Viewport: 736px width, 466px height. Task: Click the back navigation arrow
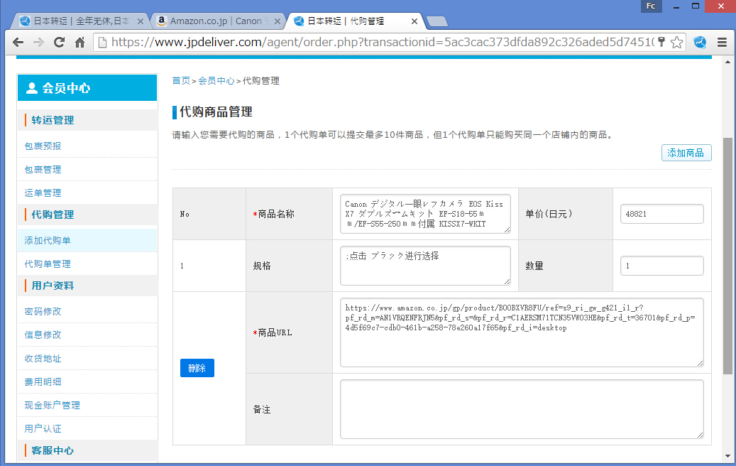pyautogui.click(x=18, y=43)
